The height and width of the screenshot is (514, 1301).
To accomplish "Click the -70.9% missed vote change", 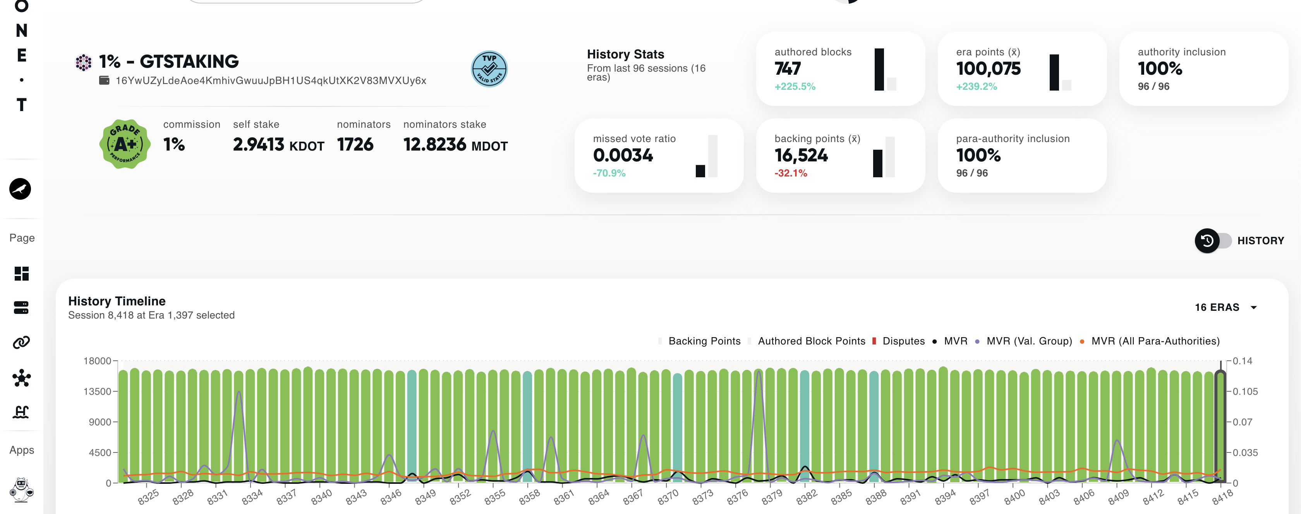I will 609,173.
